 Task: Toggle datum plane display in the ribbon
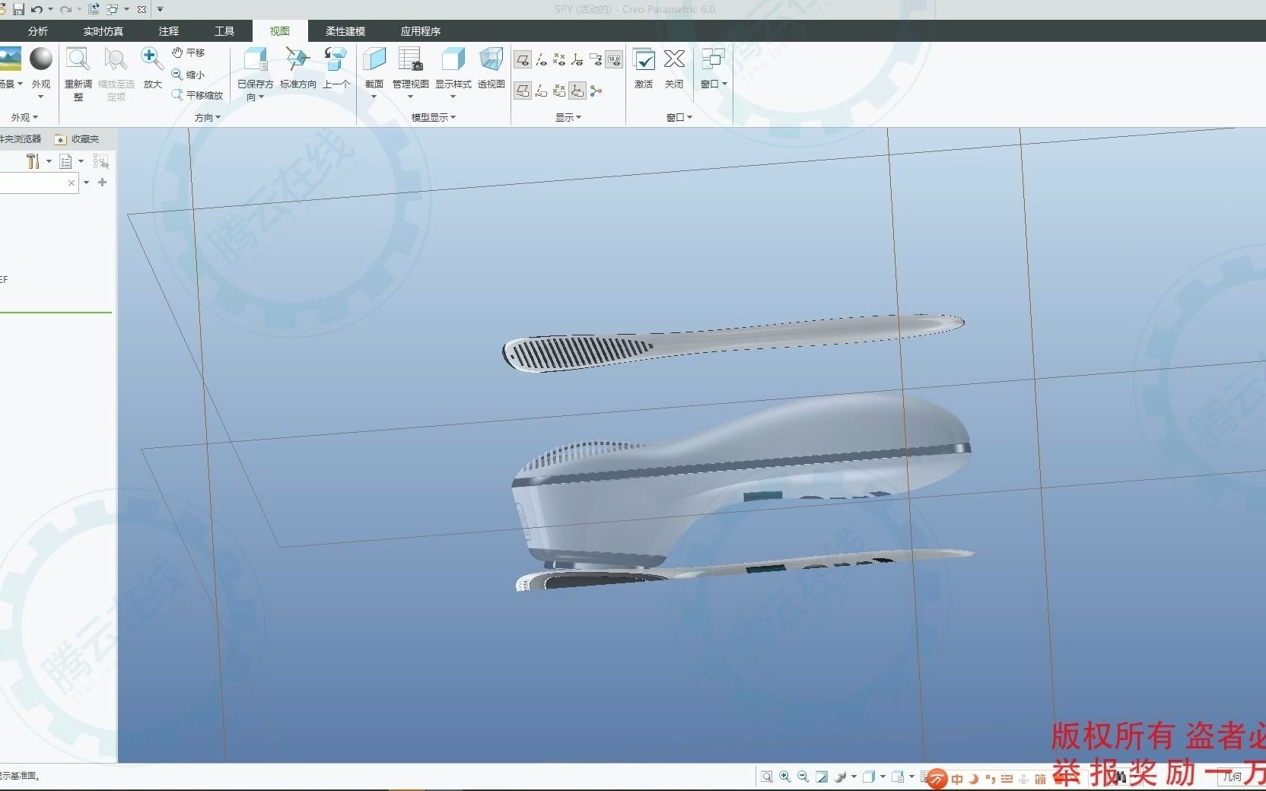coord(523,59)
